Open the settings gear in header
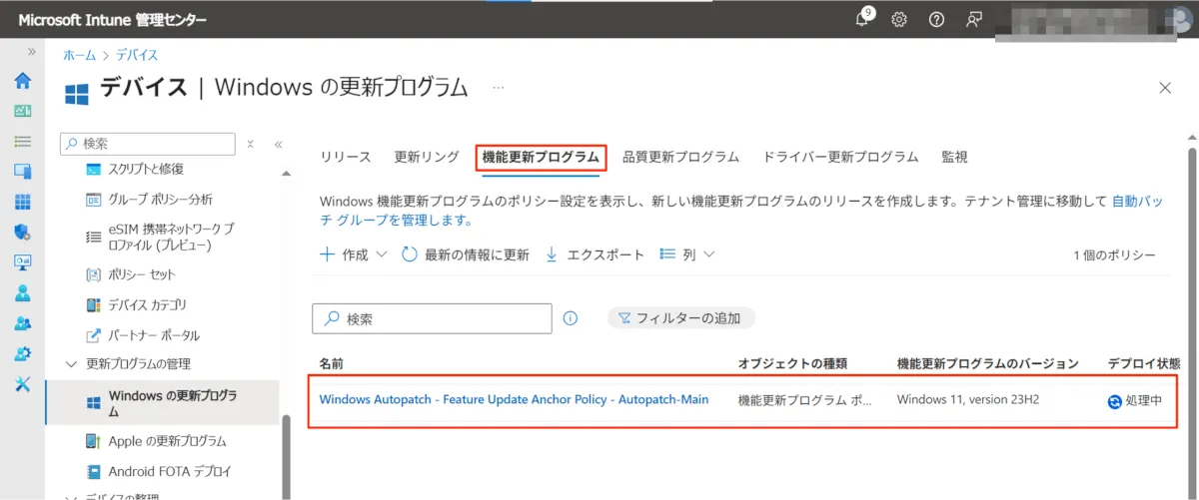This screenshot has height=500, width=1199. (899, 19)
